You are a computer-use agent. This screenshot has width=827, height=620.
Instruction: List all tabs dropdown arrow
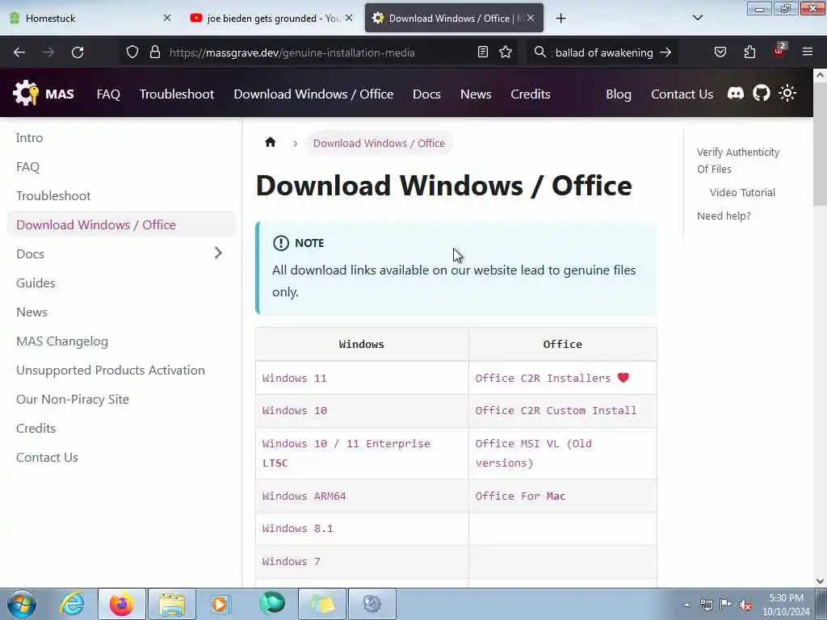(x=697, y=18)
